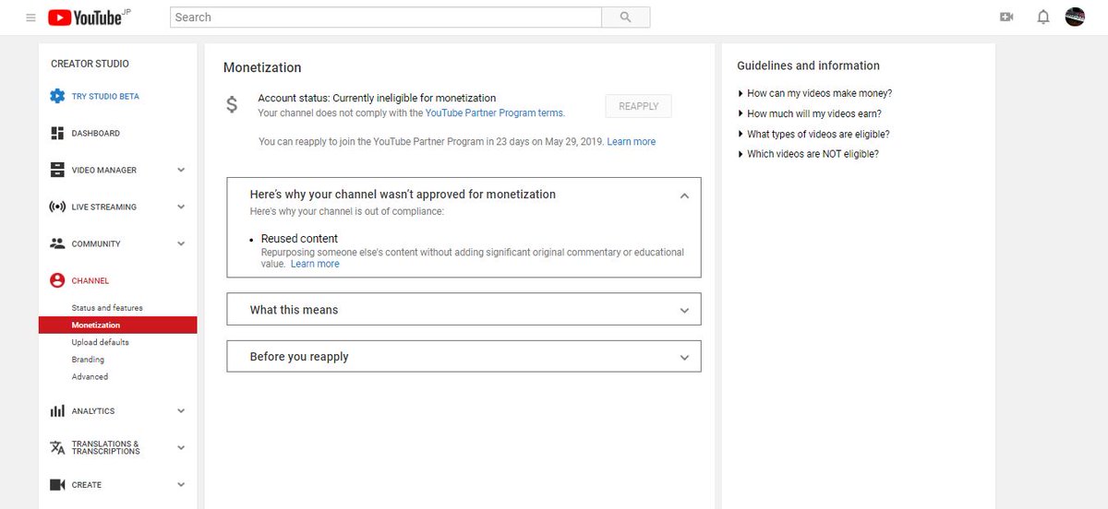Image resolution: width=1108 pixels, height=509 pixels.
Task: Click the dollar sign monetization icon
Action: point(233,105)
